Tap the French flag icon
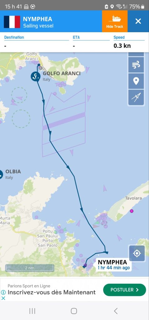This screenshot has width=149, height=320. [12, 22]
